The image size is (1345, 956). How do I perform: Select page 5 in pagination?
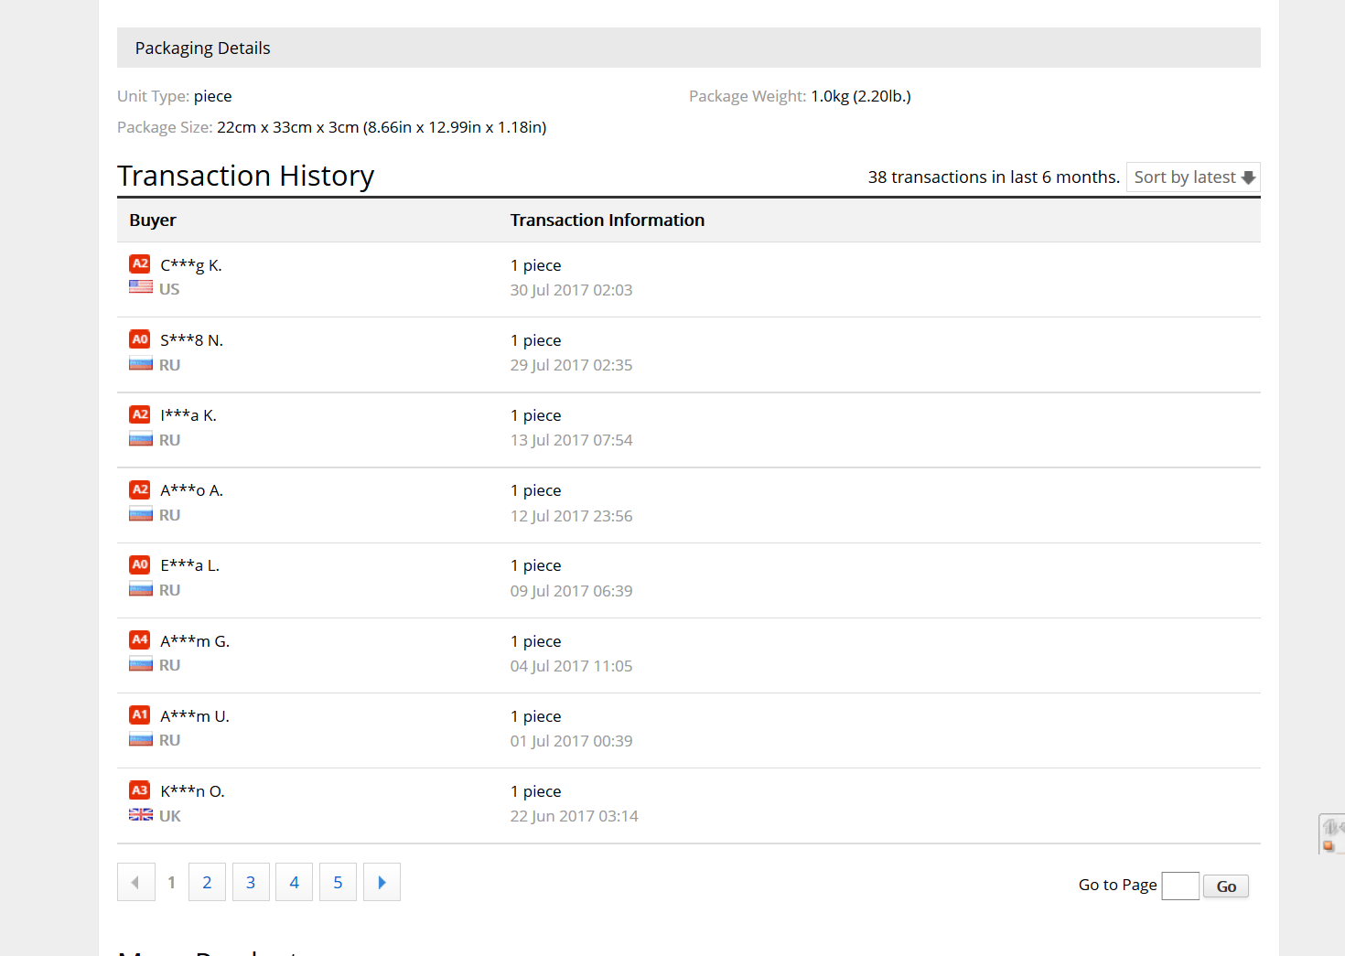coord(338,883)
